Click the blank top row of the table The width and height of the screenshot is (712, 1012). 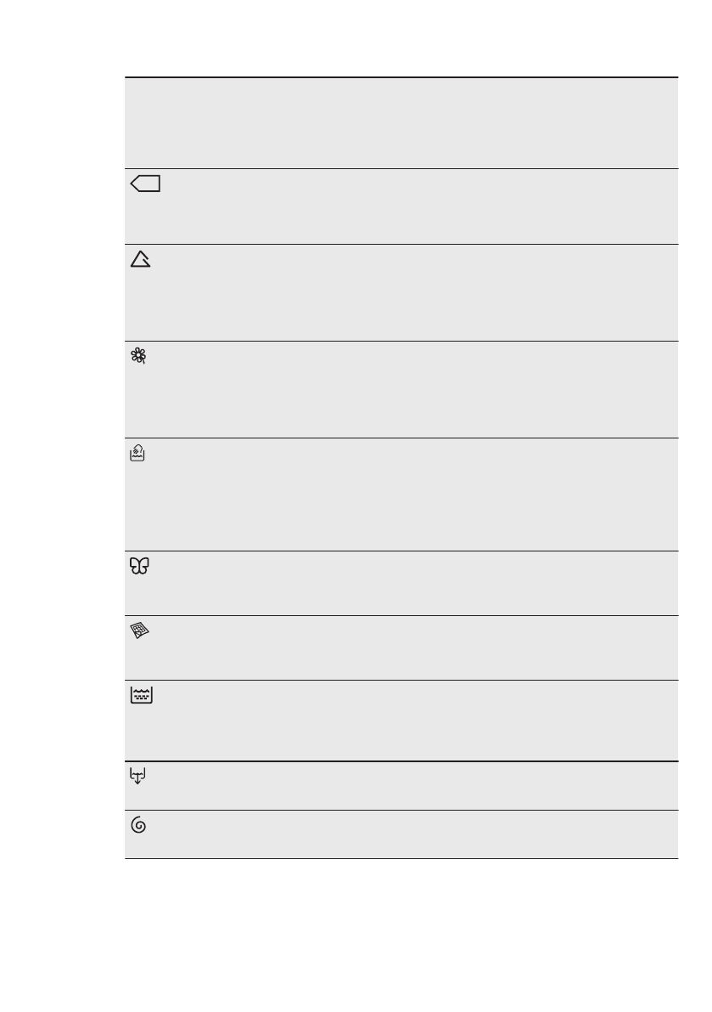(401, 123)
